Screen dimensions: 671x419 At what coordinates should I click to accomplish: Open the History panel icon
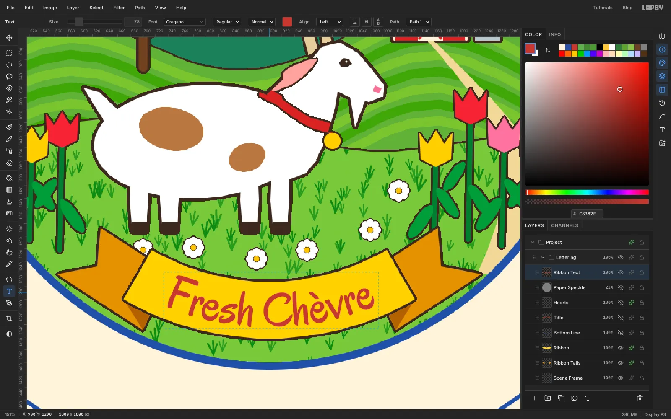[662, 103]
